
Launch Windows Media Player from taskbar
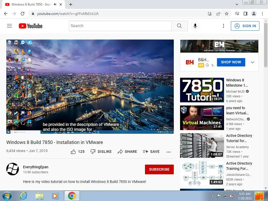click(x=55, y=196)
